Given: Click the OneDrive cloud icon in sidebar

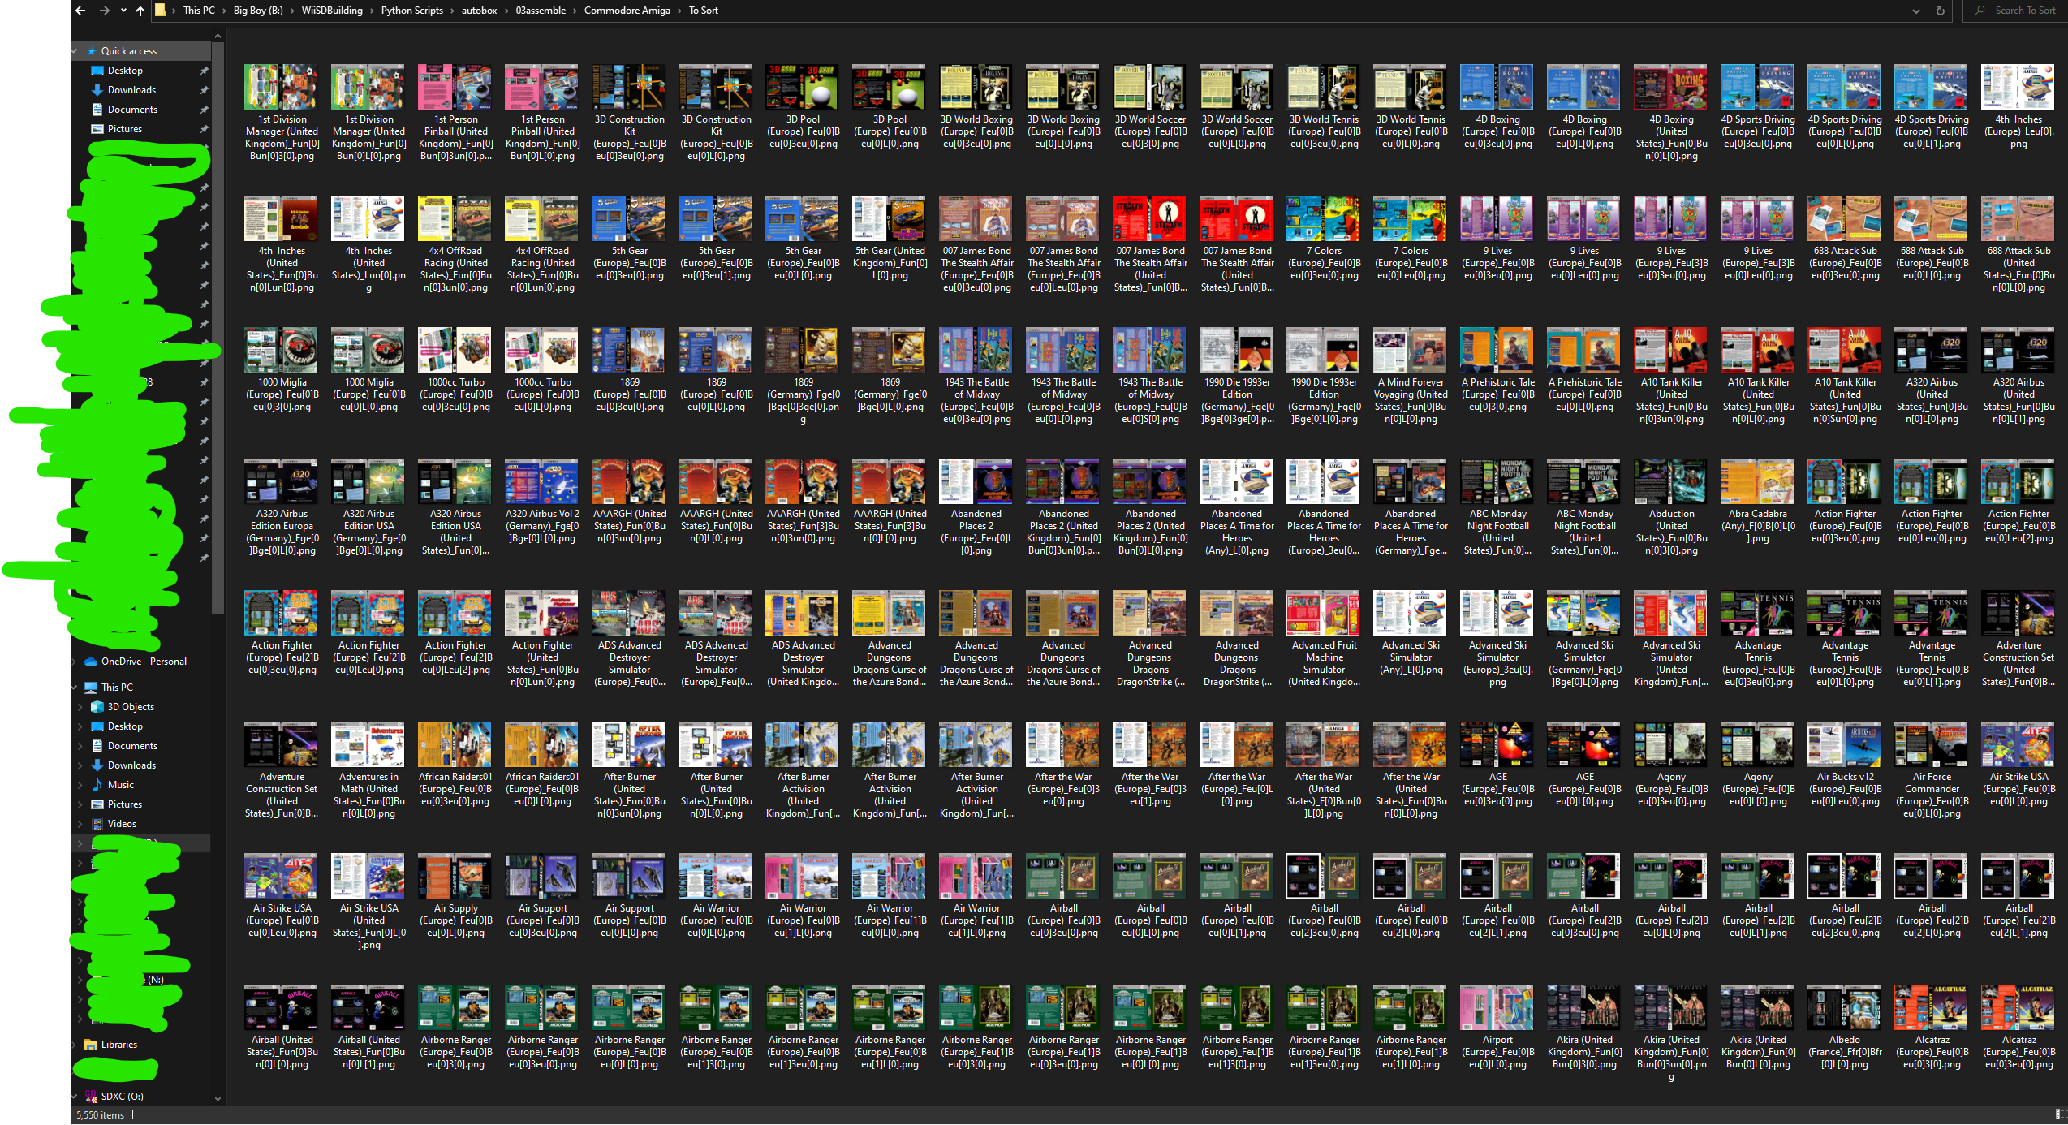Looking at the screenshot, I should 91,662.
